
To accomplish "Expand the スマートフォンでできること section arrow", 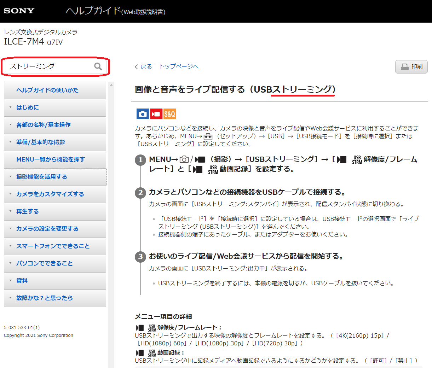I will click(x=10, y=246).
